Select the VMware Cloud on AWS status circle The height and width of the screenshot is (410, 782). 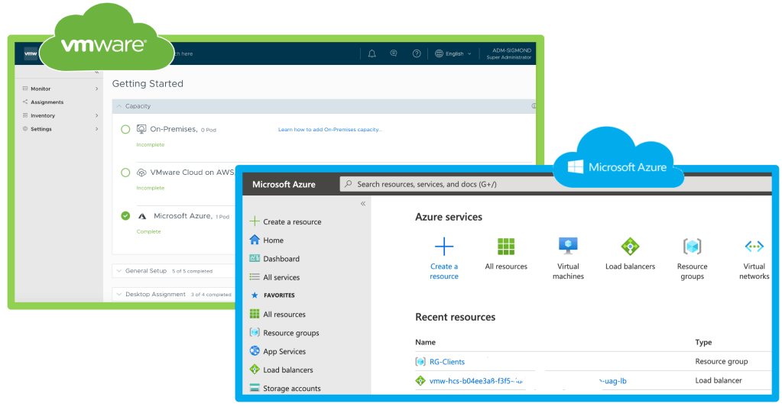[x=125, y=173]
